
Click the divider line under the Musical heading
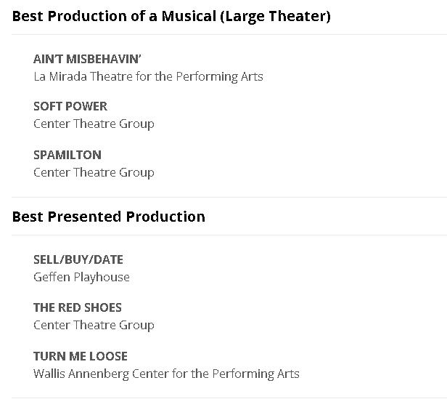[x=229, y=34]
